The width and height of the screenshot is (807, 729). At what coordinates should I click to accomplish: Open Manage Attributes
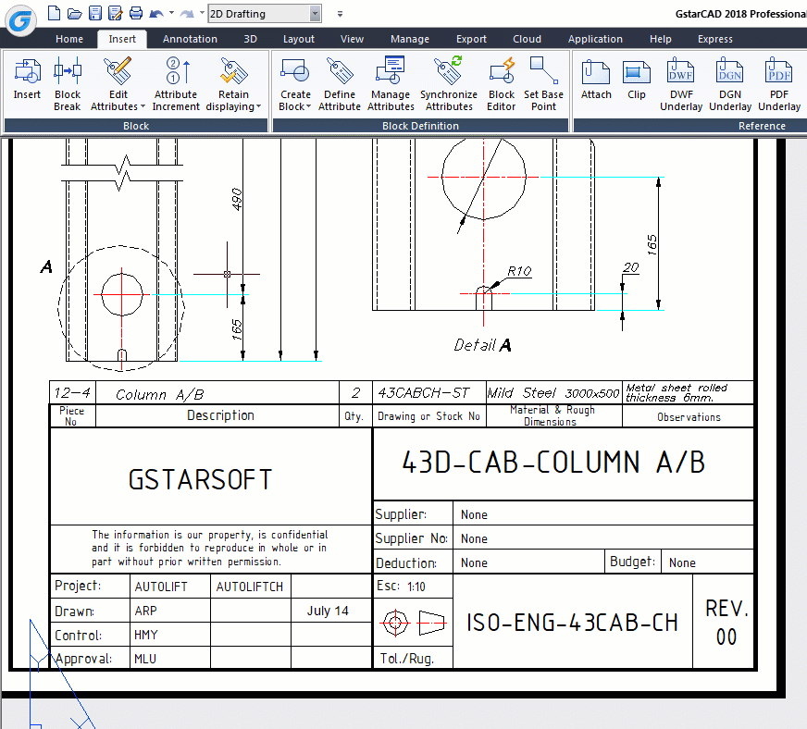coord(391,72)
